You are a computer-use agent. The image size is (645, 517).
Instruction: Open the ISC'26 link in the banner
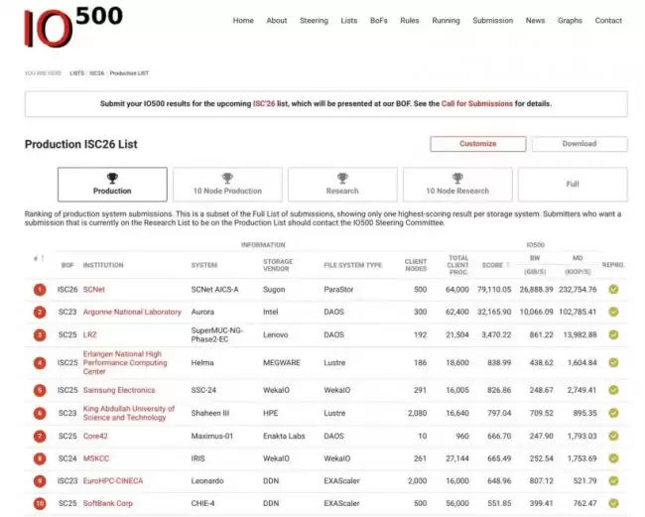point(264,103)
